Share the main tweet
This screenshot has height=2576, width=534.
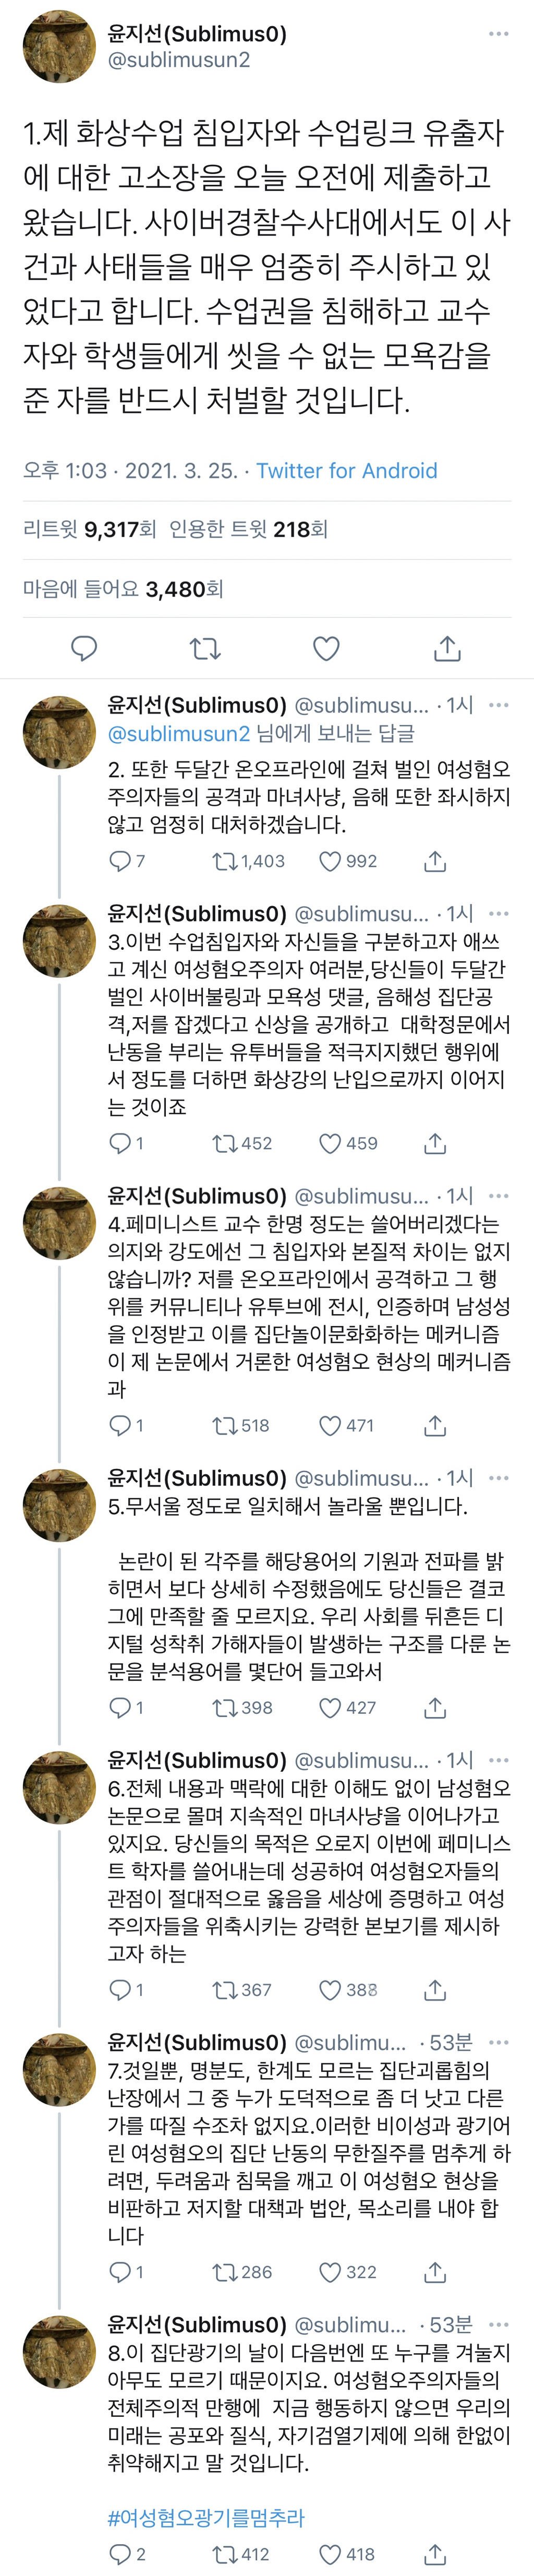447,648
